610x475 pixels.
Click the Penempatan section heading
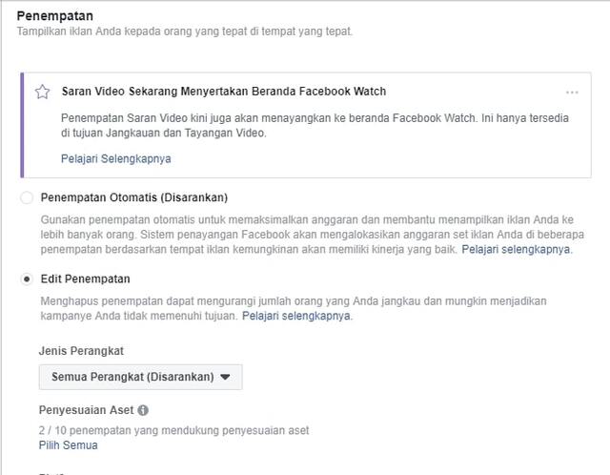pos(54,15)
